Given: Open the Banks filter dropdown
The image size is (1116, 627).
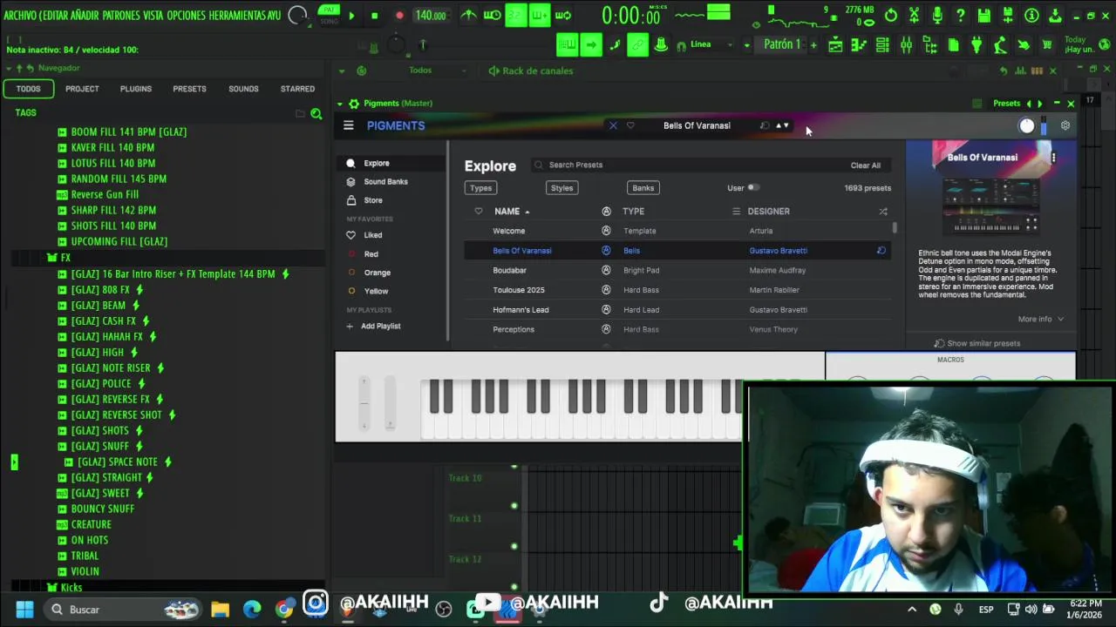Looking at the screenshot, I should 643,188.
